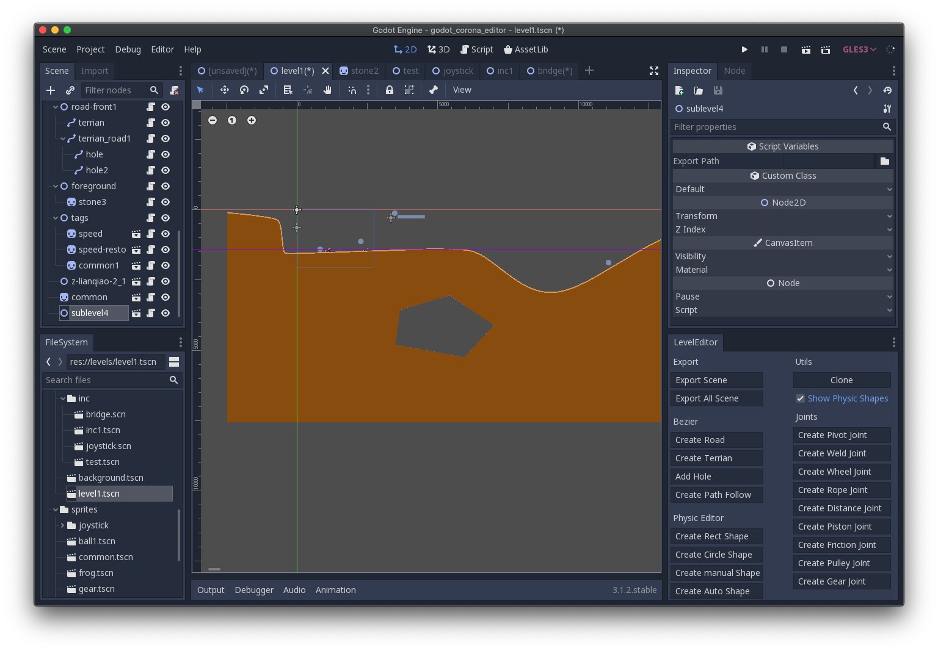The height and width of the screenshot is (651, 938).
Task: Click the save resource icon in the Inspector
Action: pyautogui.click(x=718, y=90)
